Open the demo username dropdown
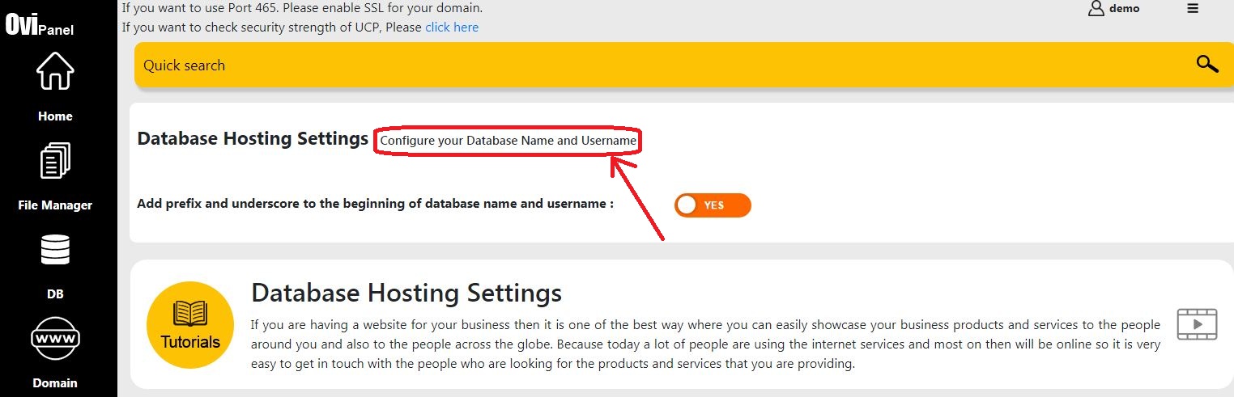The width and height of the screenshot is (1234, 397). pos(1124,9)
